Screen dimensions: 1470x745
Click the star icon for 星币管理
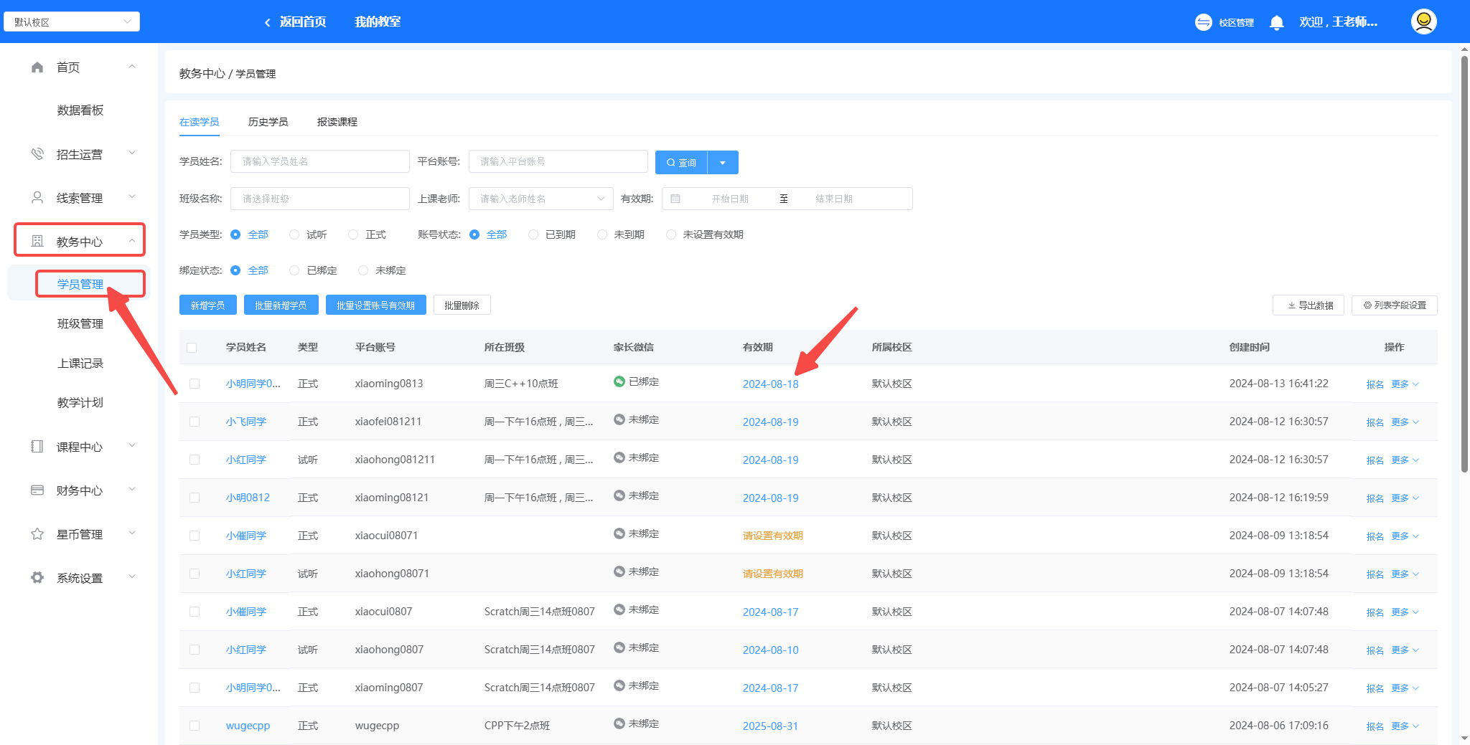point(37,534)
